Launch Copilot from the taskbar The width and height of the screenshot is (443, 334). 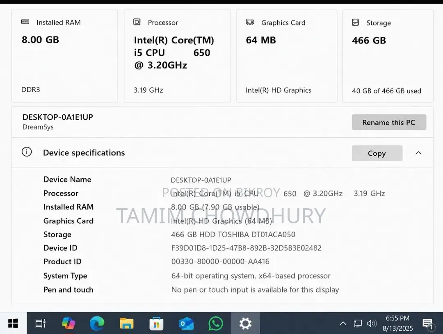(x=69, y=323)
